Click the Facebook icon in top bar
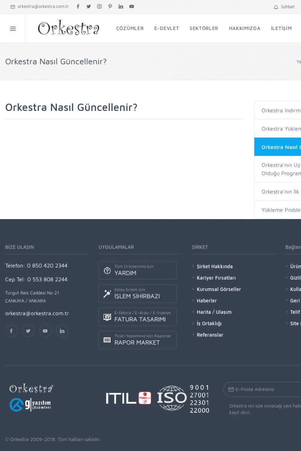Image resolution: width=301 pixels, height=451 pixels. [78, 6]
